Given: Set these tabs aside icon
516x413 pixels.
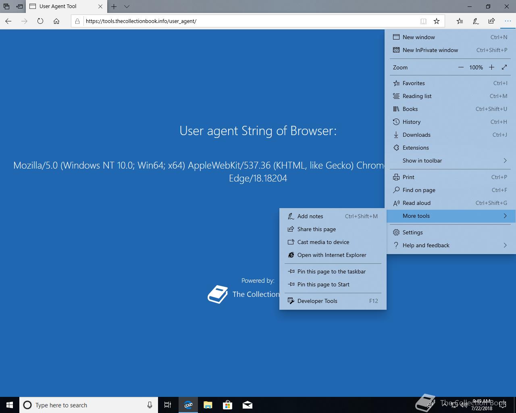Looking at the screenshot, I should (19, 6).
